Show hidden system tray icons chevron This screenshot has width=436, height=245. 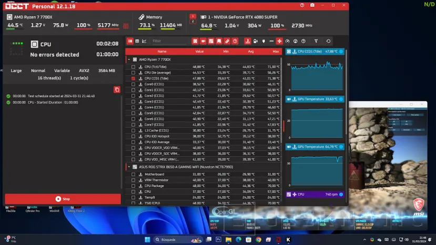pos(364,240)
